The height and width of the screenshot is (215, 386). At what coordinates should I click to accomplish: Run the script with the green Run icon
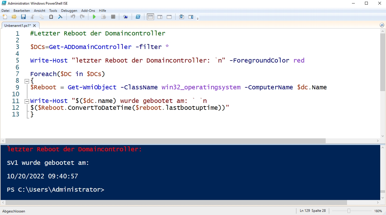coord(94,17)
